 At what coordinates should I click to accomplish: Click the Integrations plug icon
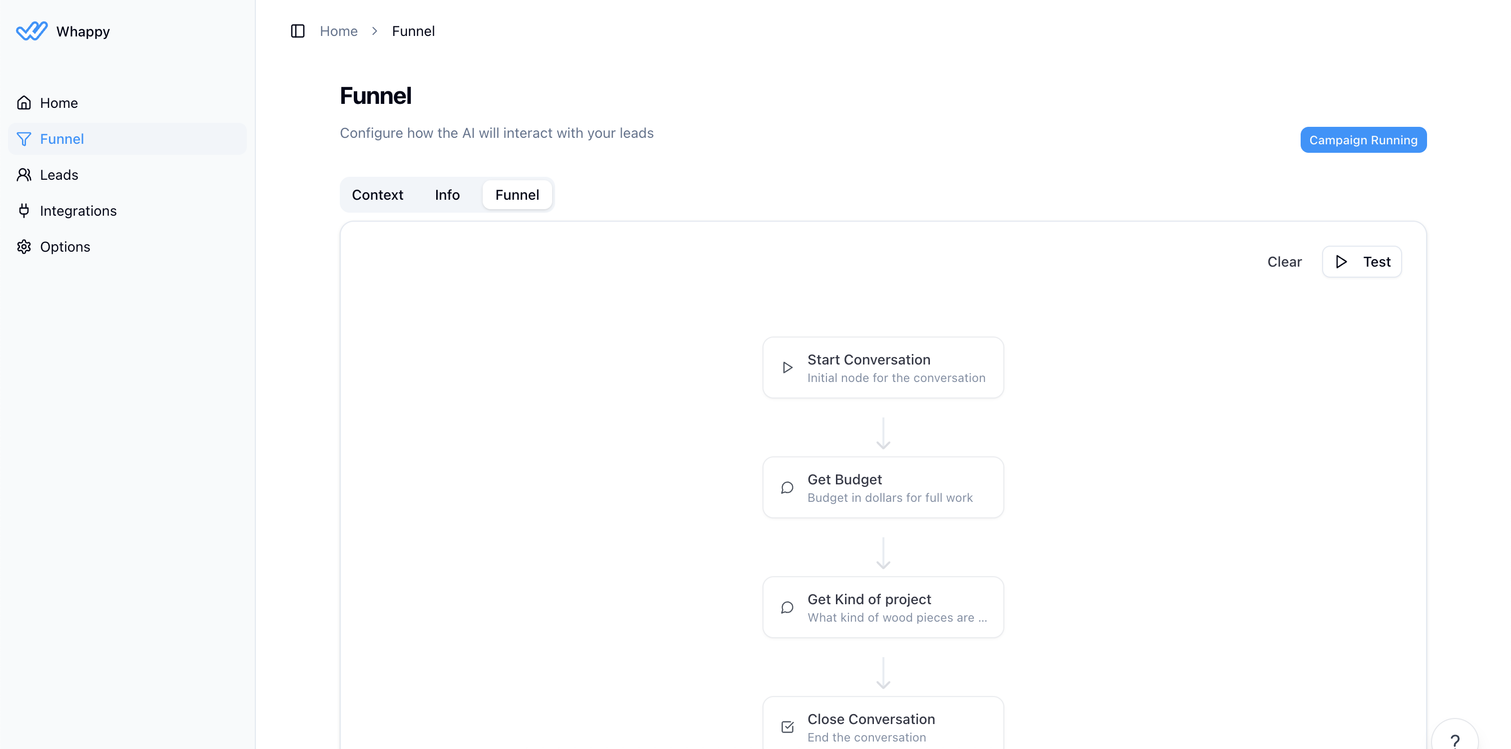click(x=23, y=210)
